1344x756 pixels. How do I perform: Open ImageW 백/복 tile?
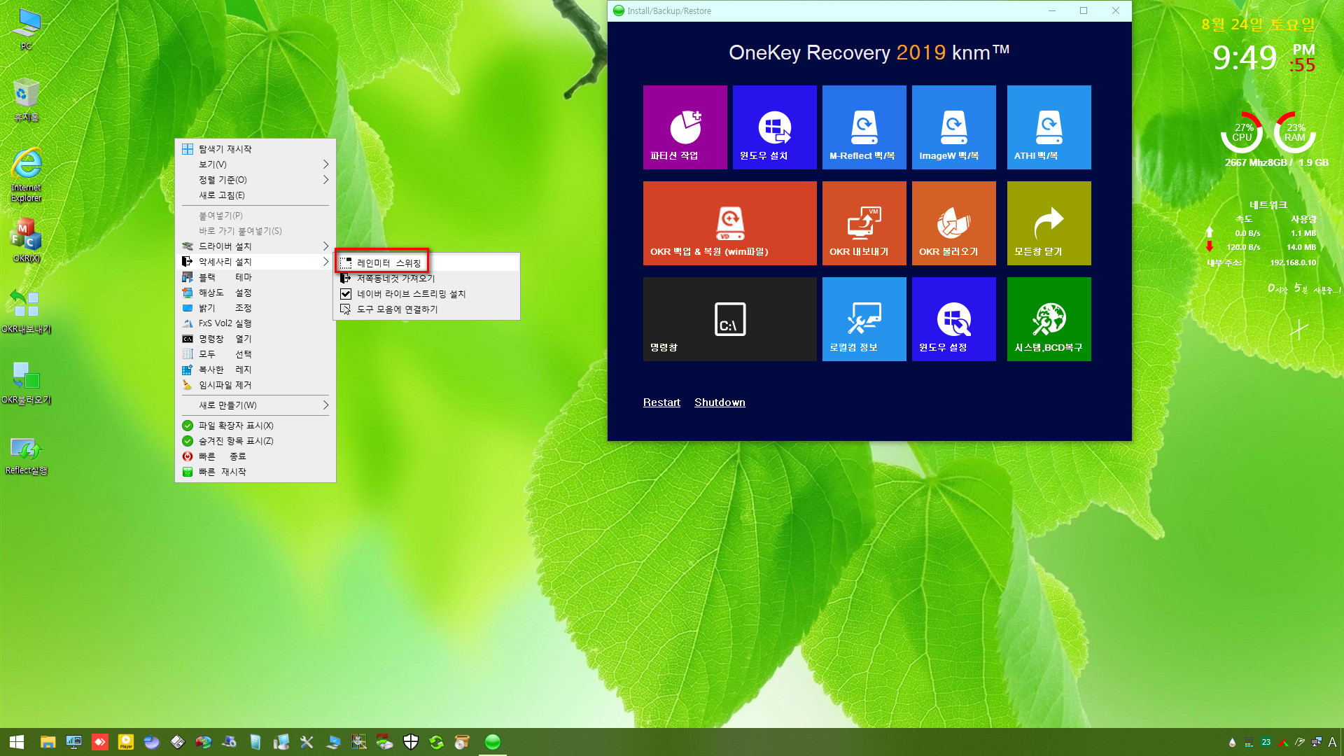[x=953, y=127]
